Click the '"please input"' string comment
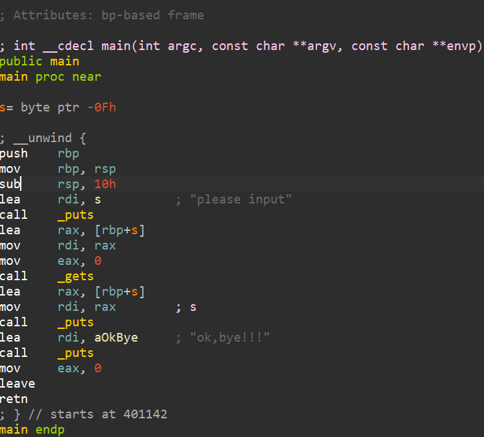Viewport: 484px width, 437px height. pos(241,199)
